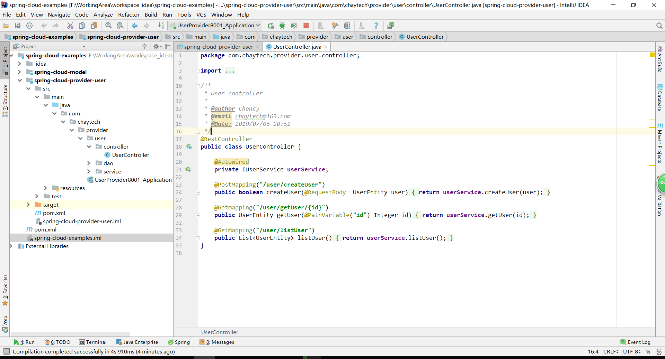This screenshot has height=359, width=665.
Task: Open the Event Log
Action: 635,342
